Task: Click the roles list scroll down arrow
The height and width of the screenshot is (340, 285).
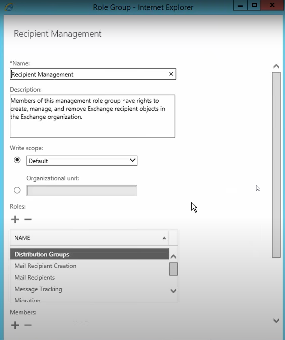Action: 173,291
